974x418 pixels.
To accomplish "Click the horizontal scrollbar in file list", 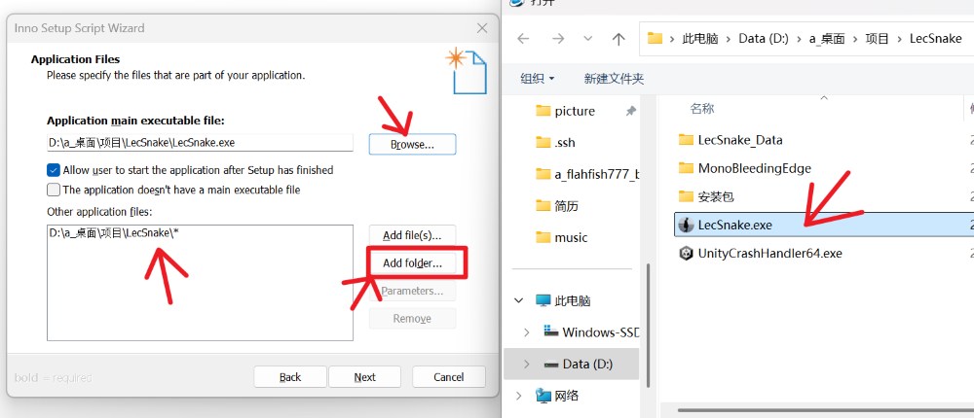I will 825,410.
